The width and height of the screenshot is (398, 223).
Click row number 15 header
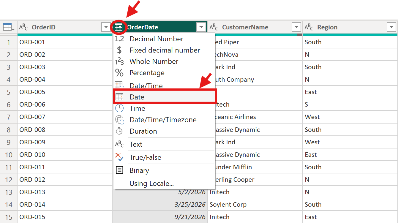9,217
